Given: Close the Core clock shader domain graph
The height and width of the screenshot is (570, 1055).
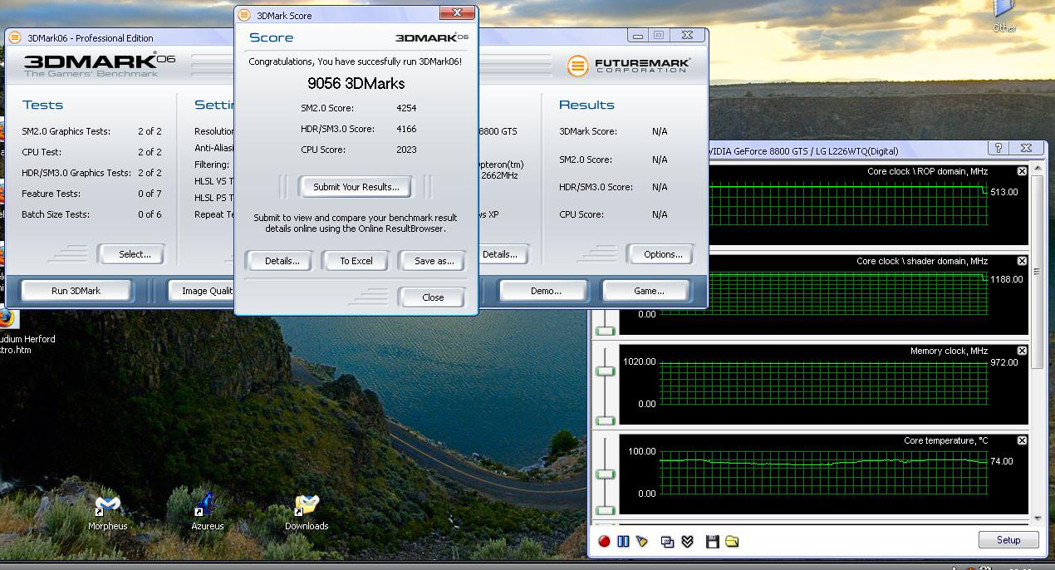Looking at the screenshot, I should pyautogui.click(x=1022, y=261).
